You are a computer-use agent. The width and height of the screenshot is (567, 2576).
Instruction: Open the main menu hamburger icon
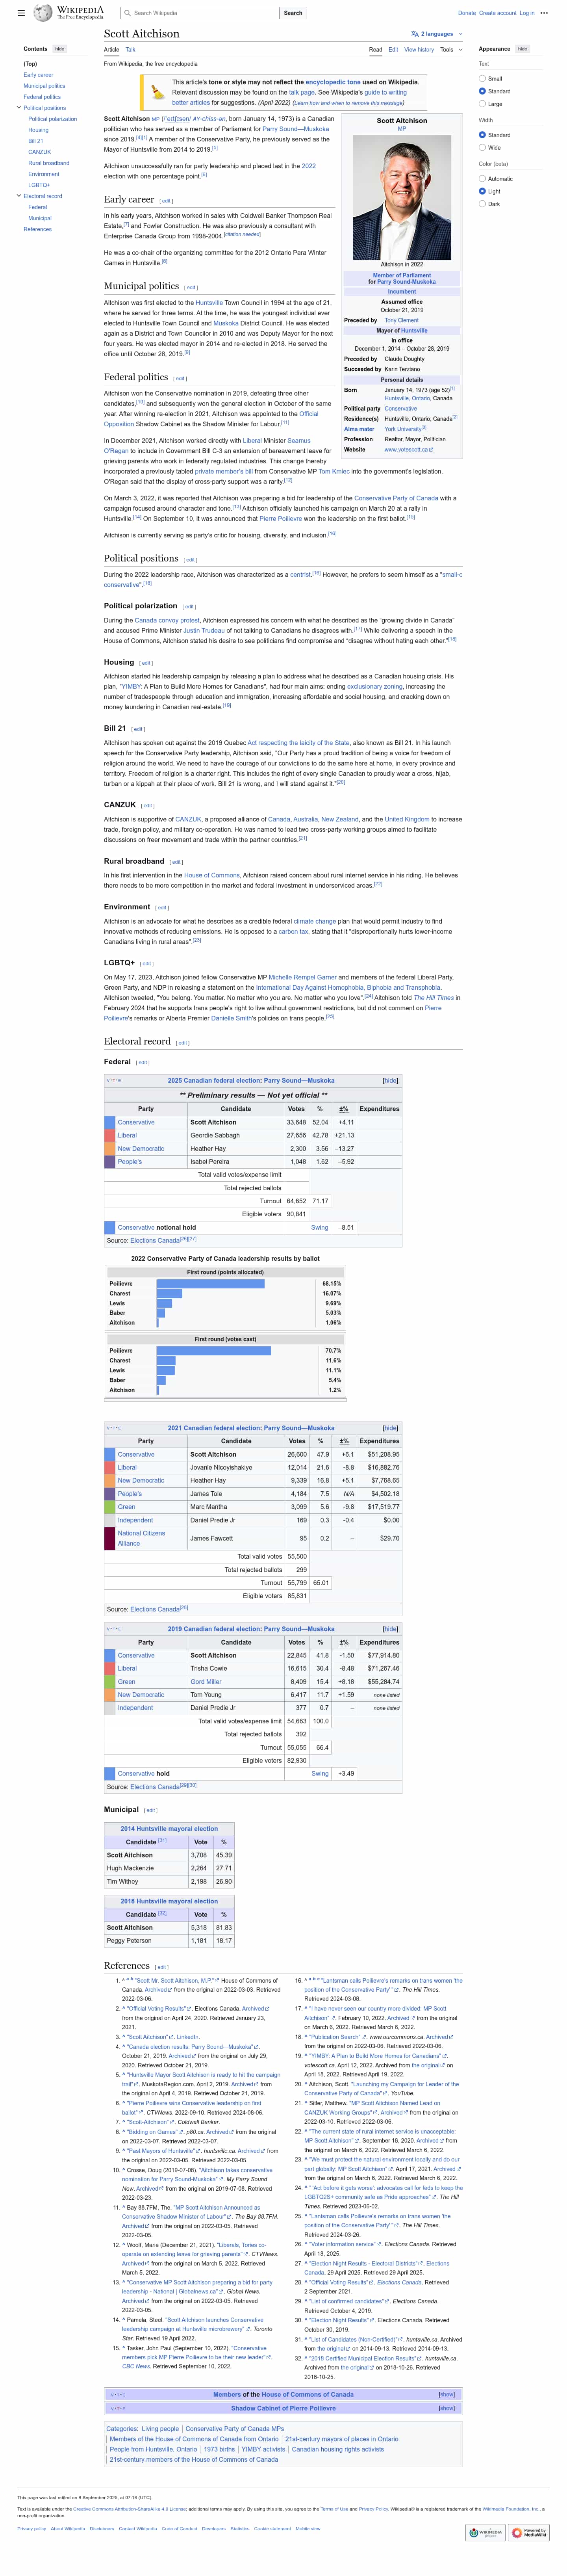[20, 13]
